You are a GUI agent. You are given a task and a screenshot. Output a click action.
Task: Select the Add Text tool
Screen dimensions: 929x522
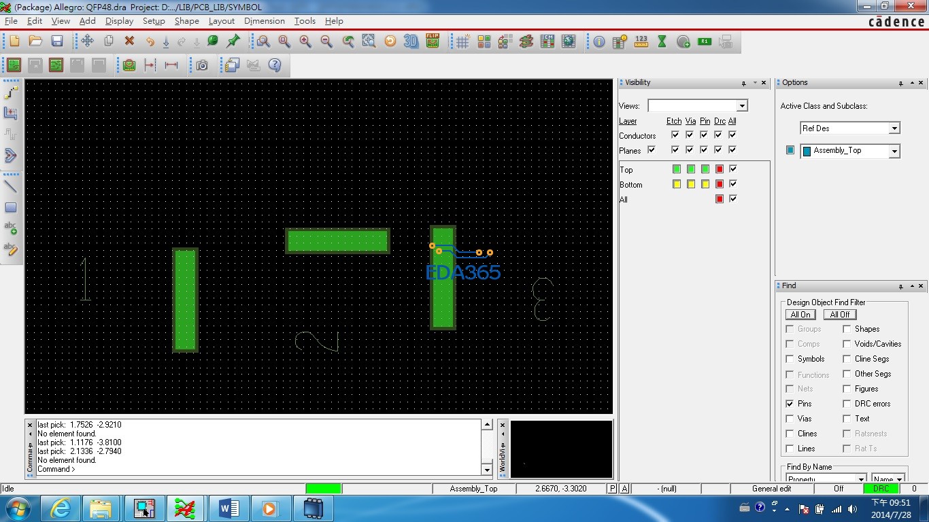11,228
